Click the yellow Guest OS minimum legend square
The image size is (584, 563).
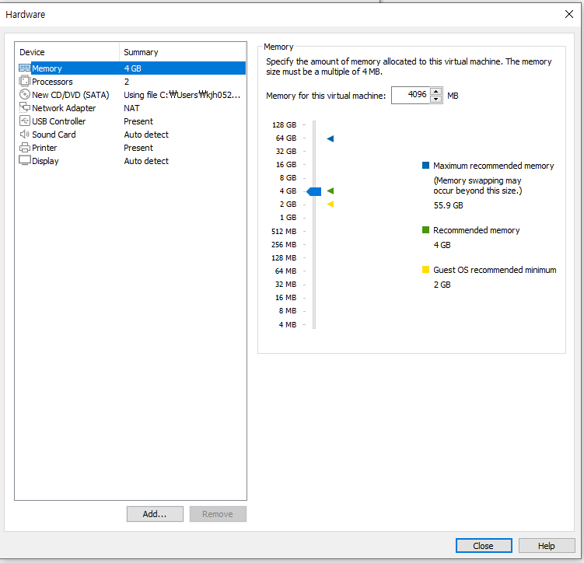(x=425, y=270)
